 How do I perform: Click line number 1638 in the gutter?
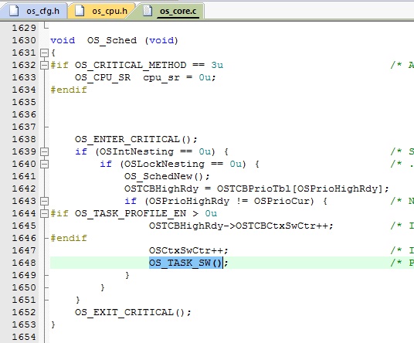24,139
